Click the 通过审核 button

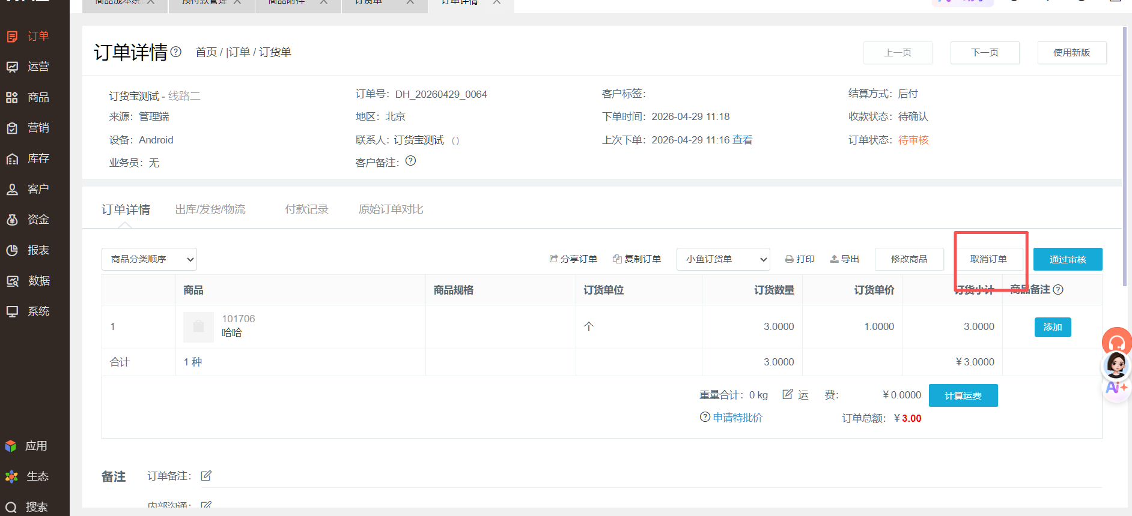click(1068, 259)
